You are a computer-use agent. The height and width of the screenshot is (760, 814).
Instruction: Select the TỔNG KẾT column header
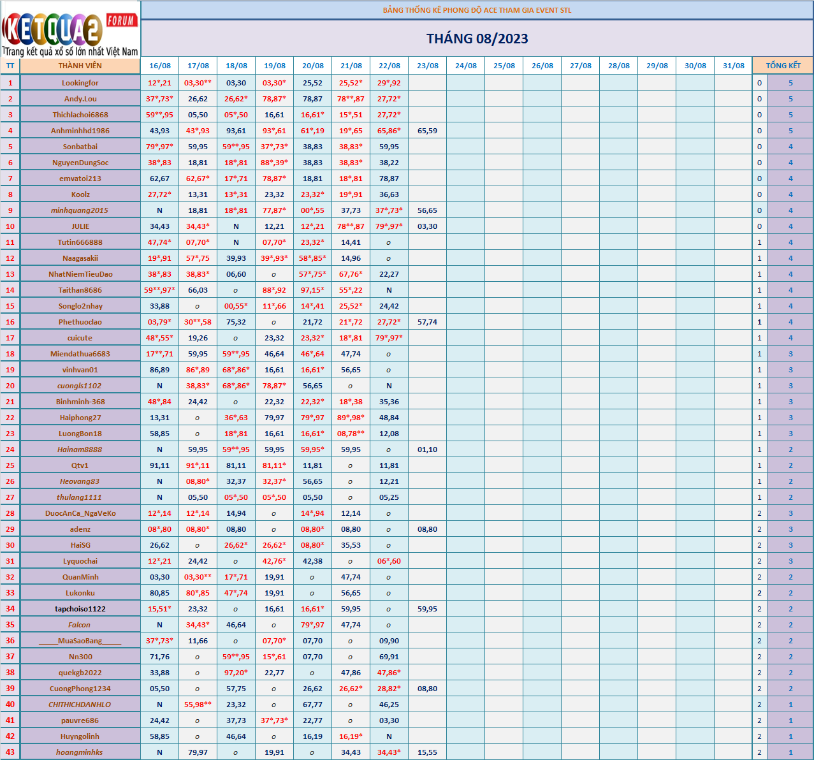[783, 66]
